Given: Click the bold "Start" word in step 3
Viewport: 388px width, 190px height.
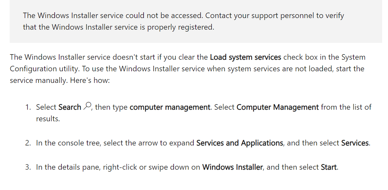Looking at the screenshot, I should click(x=329, y=167).
